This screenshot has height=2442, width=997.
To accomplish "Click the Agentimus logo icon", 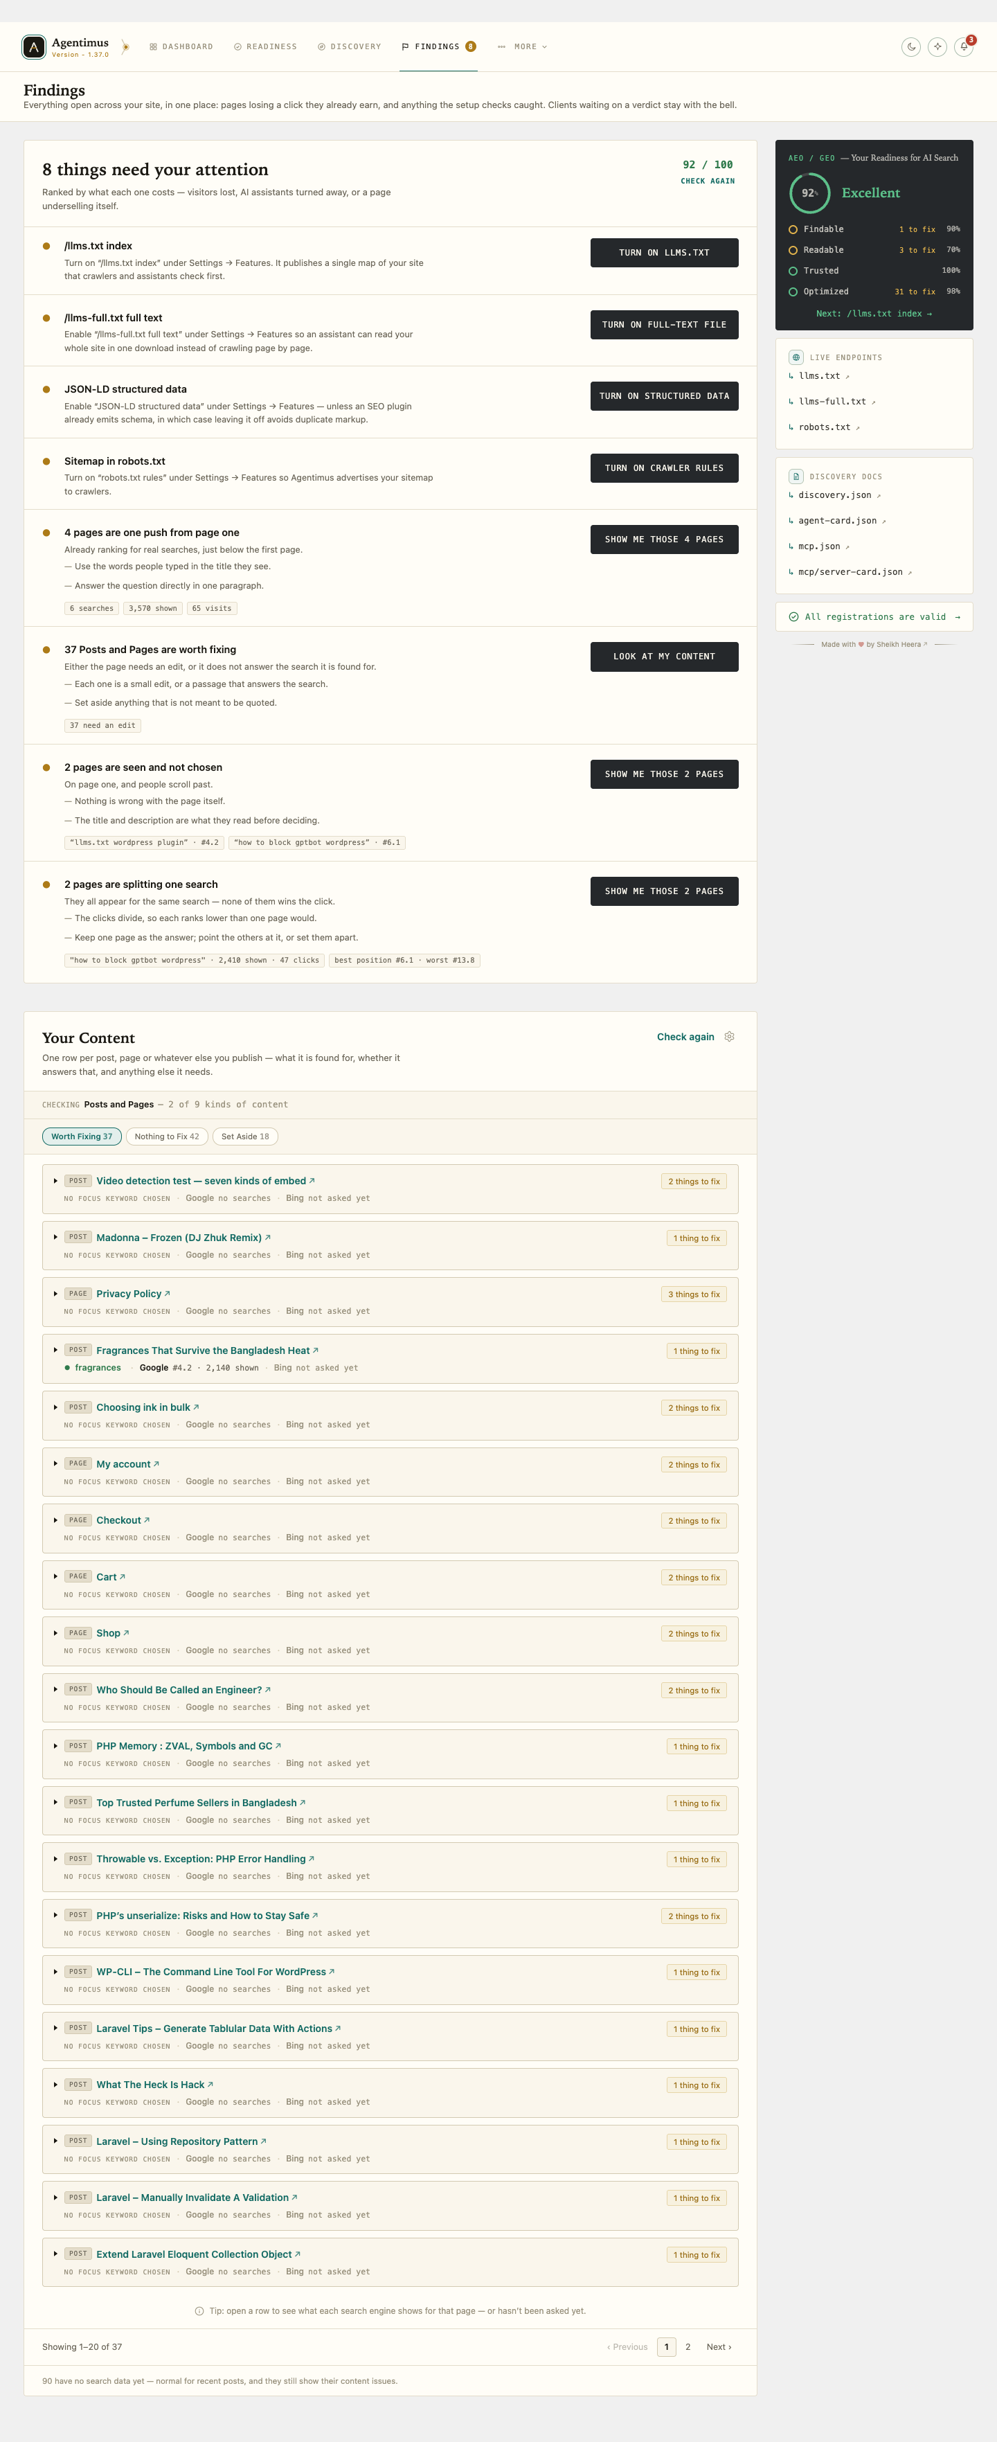I will (x=34, y=46).
